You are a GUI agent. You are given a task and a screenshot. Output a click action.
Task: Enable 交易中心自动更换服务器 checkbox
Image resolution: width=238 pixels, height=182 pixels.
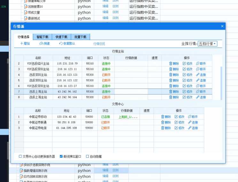click(x=20, y=156)
